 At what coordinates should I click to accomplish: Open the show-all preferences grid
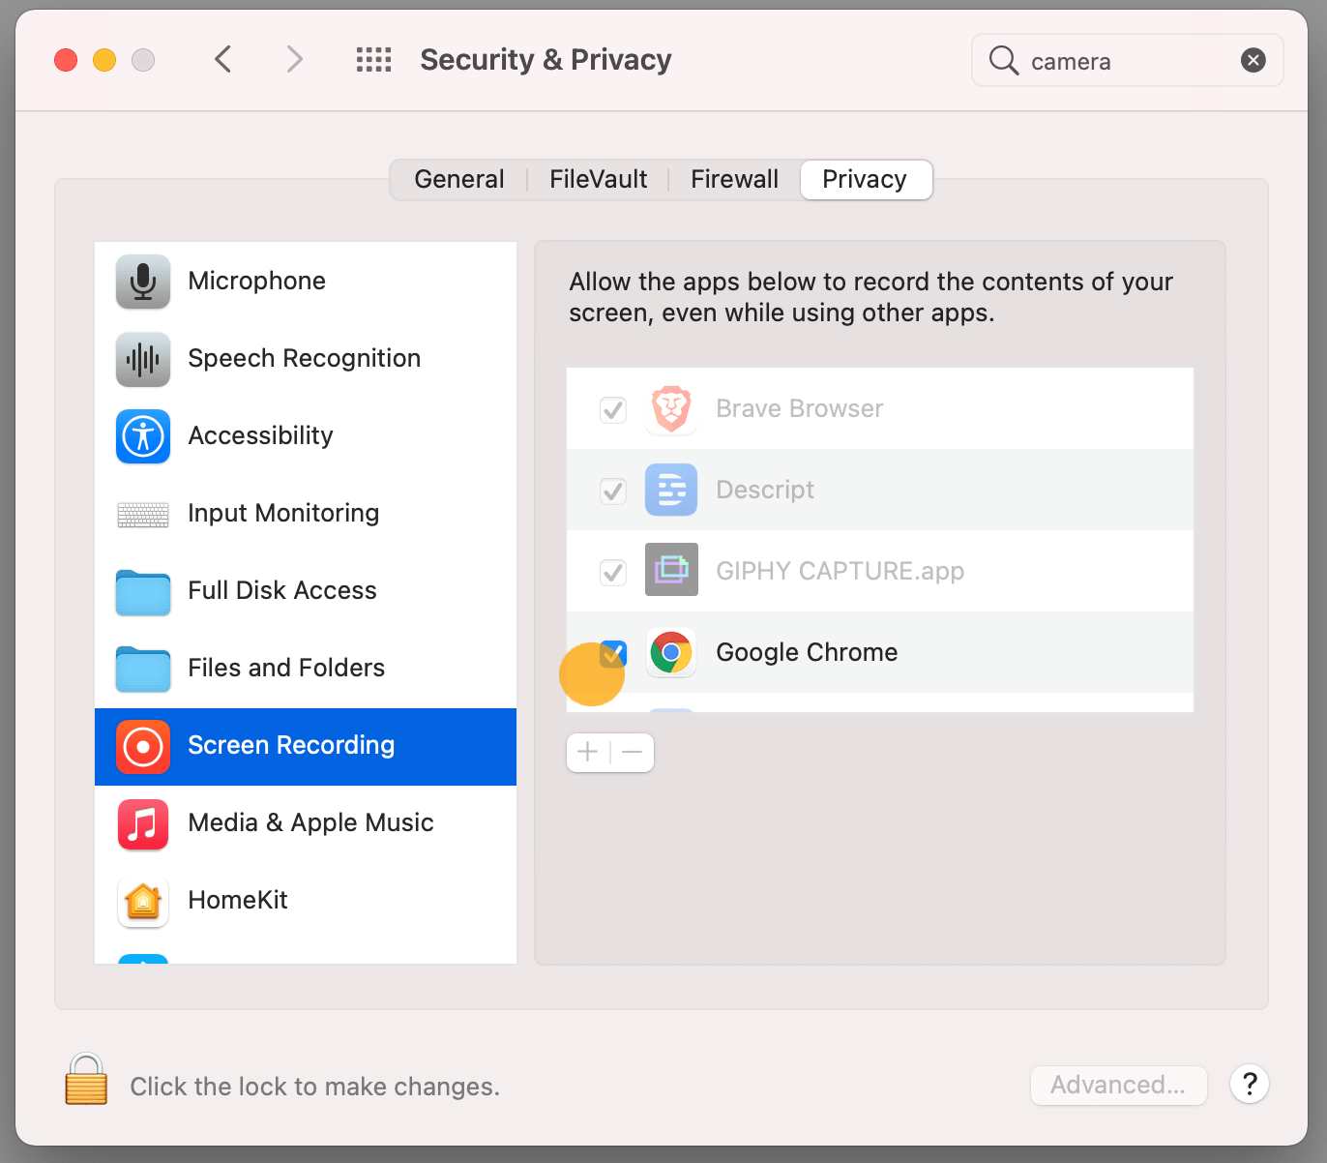(x=373, y=59)
